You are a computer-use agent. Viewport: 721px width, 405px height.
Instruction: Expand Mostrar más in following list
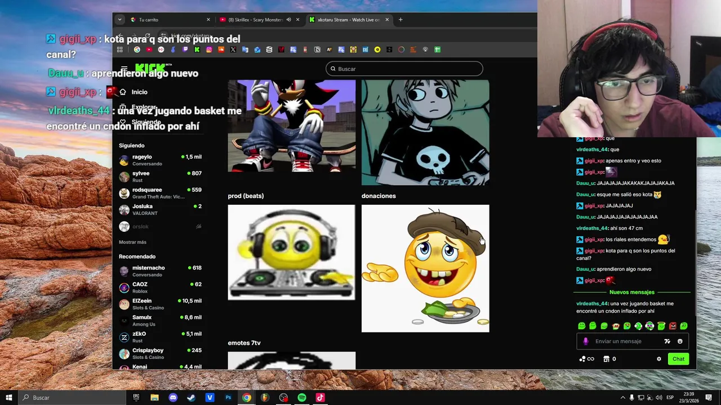pos(132,242)
